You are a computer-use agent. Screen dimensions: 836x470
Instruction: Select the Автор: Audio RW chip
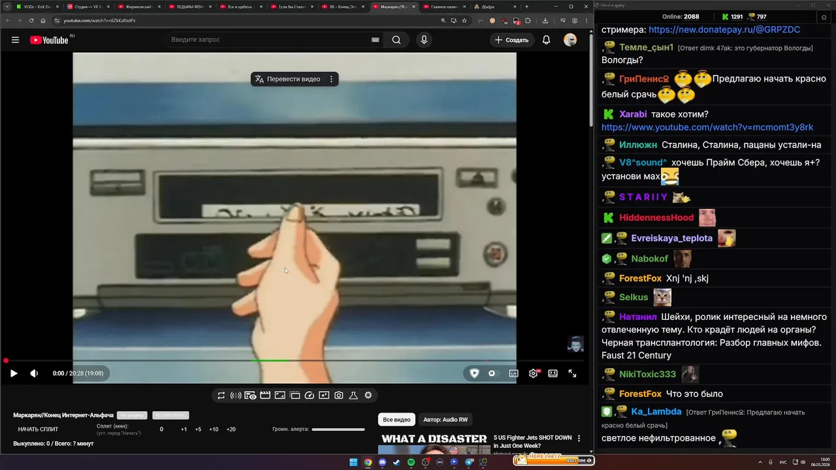click(445, 420)
